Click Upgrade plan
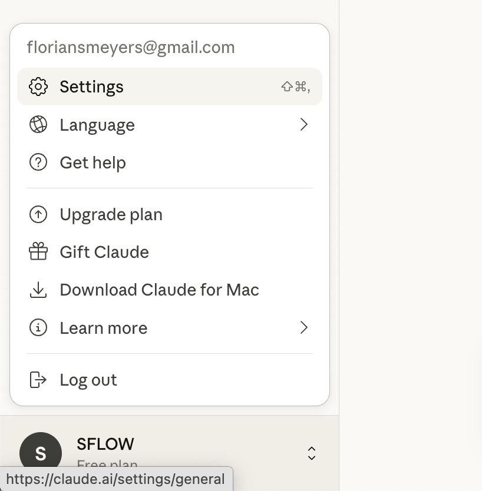Image resolution: width=482 pixels, height=491 pixels. (111, 214)
